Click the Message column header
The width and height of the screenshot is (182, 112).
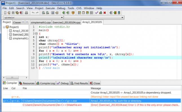96,88
